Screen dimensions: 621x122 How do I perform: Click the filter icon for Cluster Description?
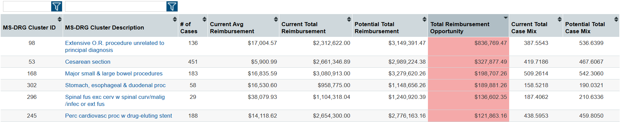pos(172,6)
